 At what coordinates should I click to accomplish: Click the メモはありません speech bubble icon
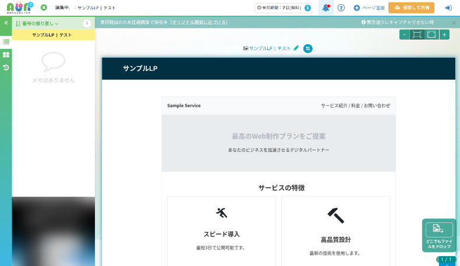pyautogui.click(x=54, y=62)
